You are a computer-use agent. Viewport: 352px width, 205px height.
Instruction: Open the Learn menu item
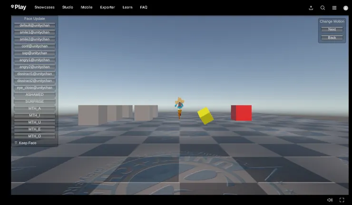point(127,7)
